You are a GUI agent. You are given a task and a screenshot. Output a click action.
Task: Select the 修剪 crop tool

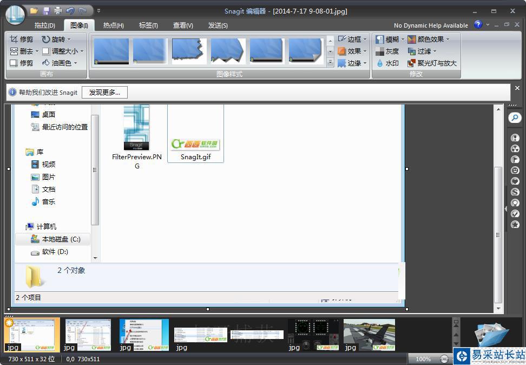pyautogui.click(x=22, y=40)
